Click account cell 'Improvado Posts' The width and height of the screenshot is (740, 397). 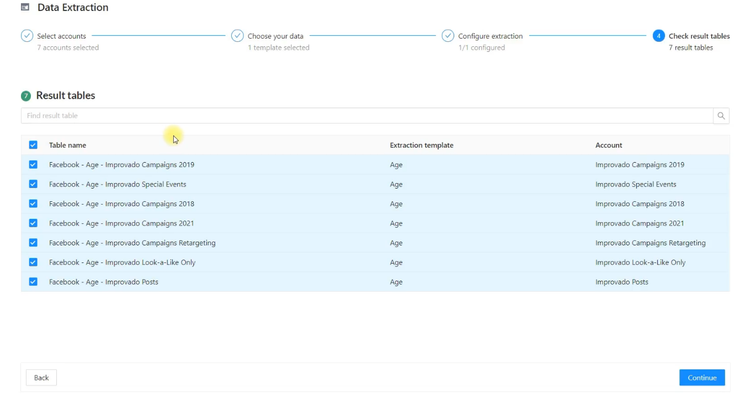click(x=622, y=282)
